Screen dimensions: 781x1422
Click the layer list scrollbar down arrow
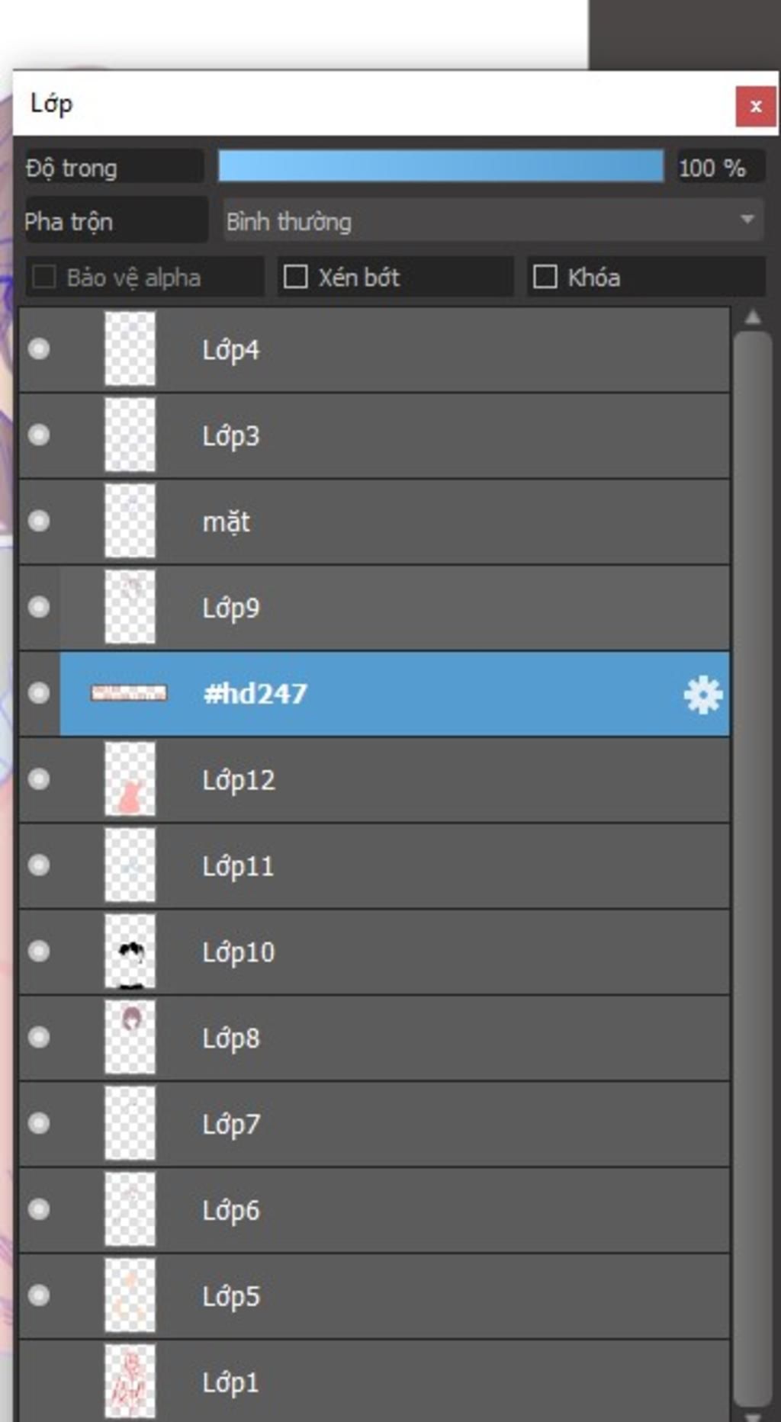752,1415
